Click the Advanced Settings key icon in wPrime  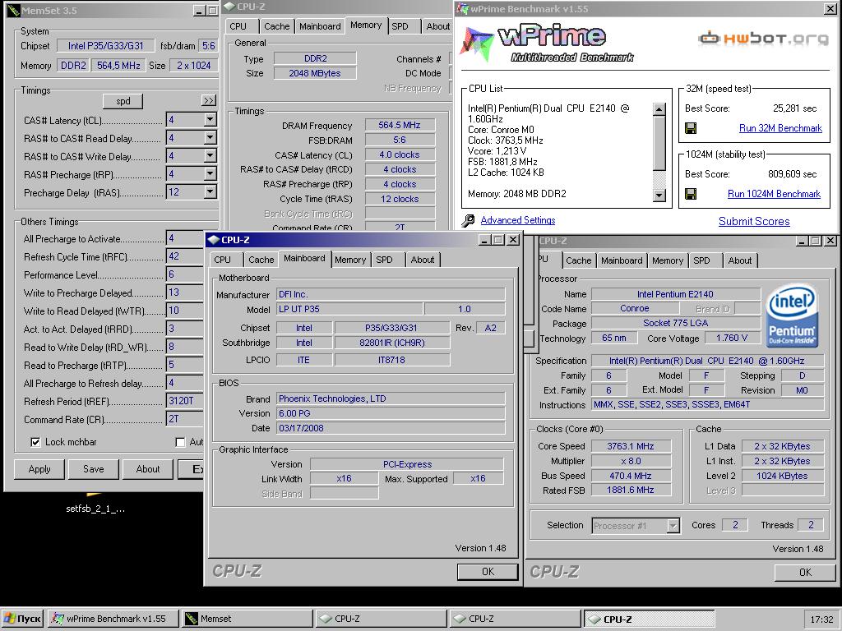coord(468,220)
